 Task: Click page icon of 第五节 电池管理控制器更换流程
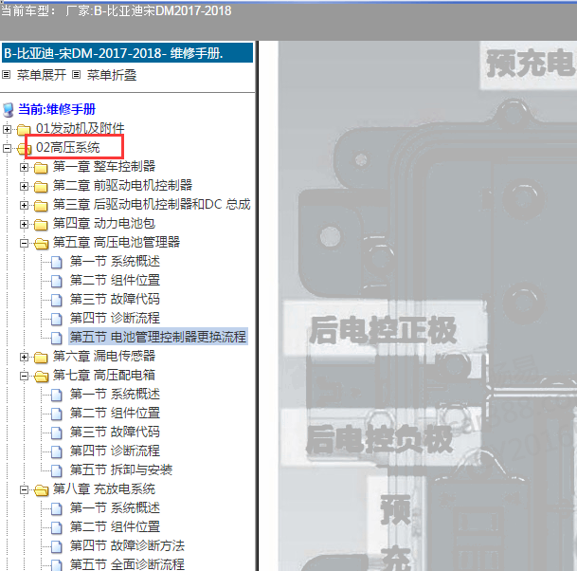[56, 338]
